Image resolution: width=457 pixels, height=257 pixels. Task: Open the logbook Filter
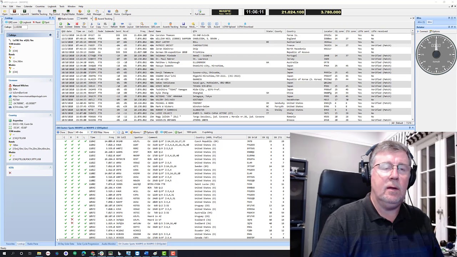pos(203,25)
